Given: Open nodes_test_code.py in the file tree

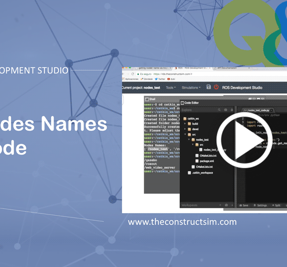Looking at the screenshot, I should point(213,150).
